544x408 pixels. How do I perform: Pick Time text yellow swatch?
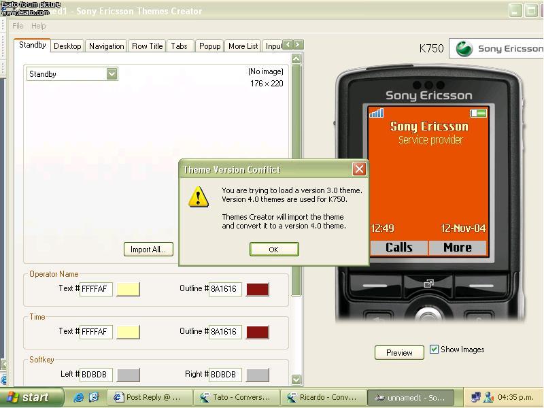[x=128, y=332]
